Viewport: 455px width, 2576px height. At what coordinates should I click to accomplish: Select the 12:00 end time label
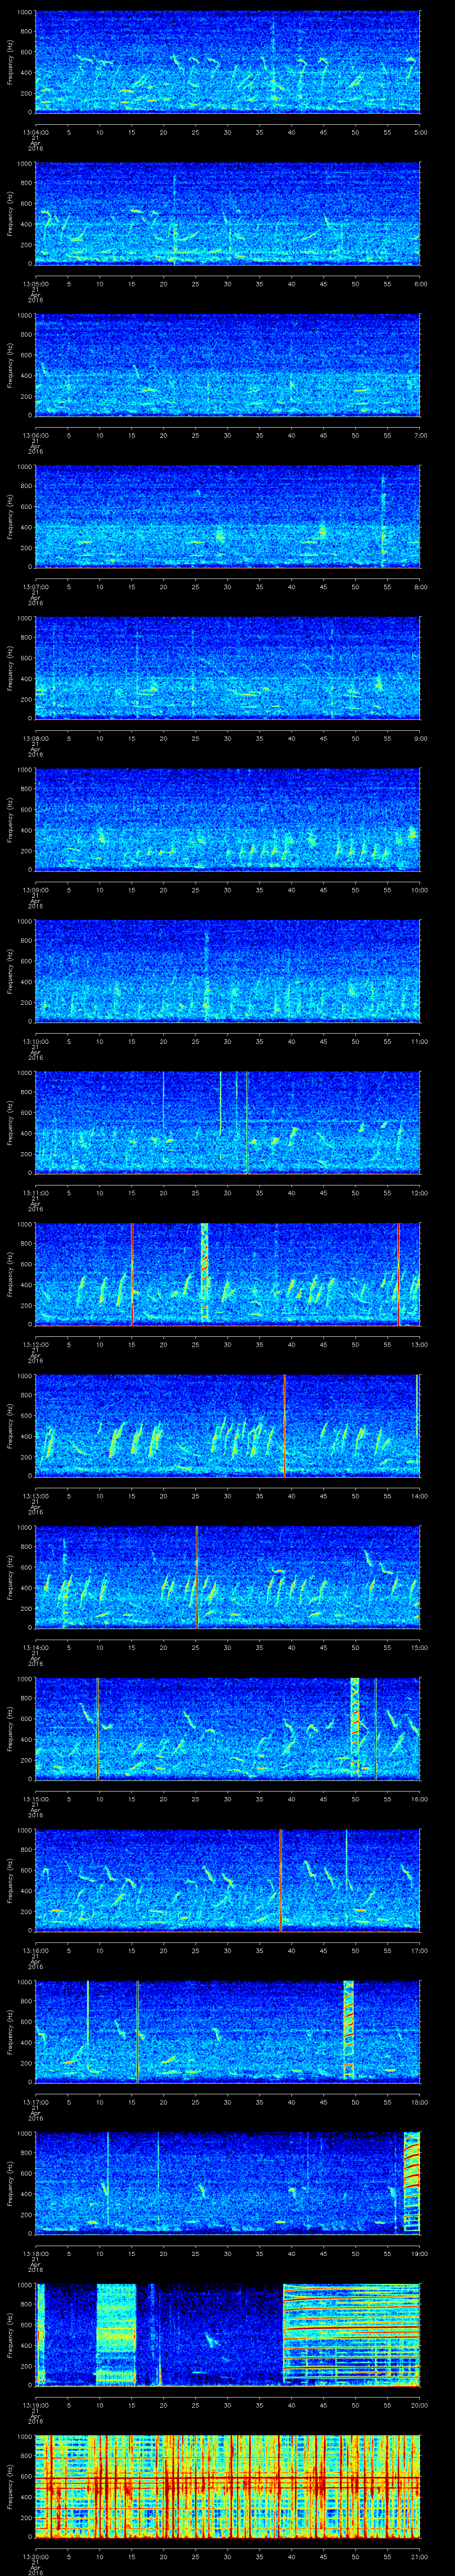420,1192
